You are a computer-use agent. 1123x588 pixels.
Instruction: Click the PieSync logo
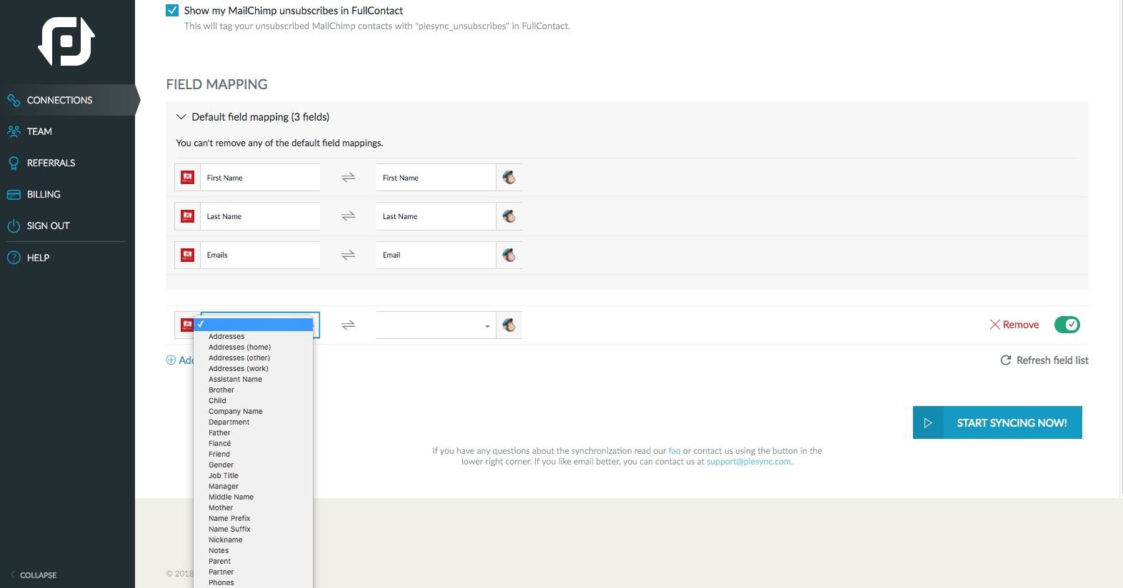66,41
